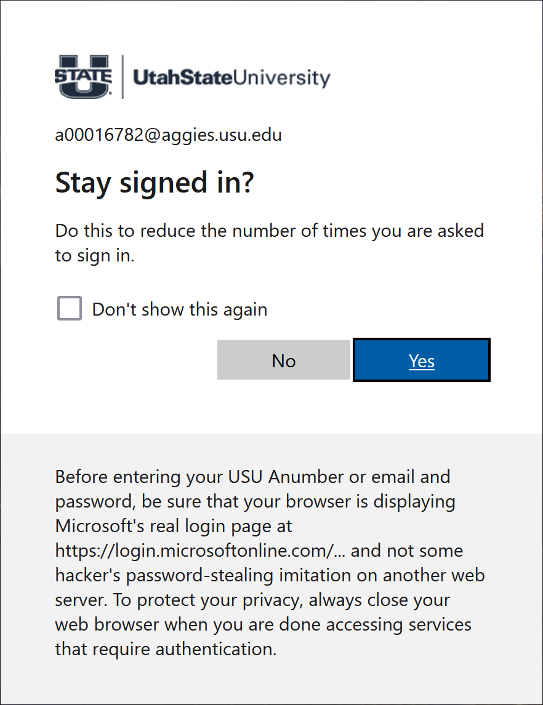Select the a00016782@aggies.usu.edu account text
Viewport: 543px width, 705px height.
coord(169,135)
